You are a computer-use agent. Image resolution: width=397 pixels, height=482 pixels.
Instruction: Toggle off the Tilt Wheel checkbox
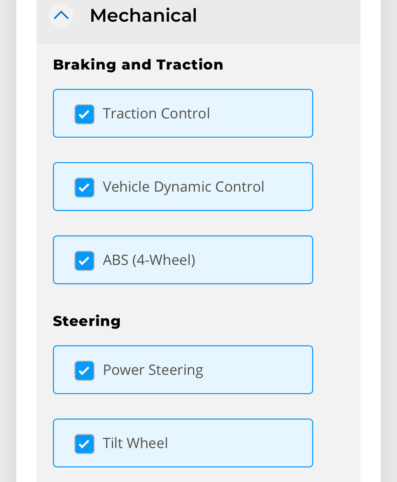(x=84, y=444)
